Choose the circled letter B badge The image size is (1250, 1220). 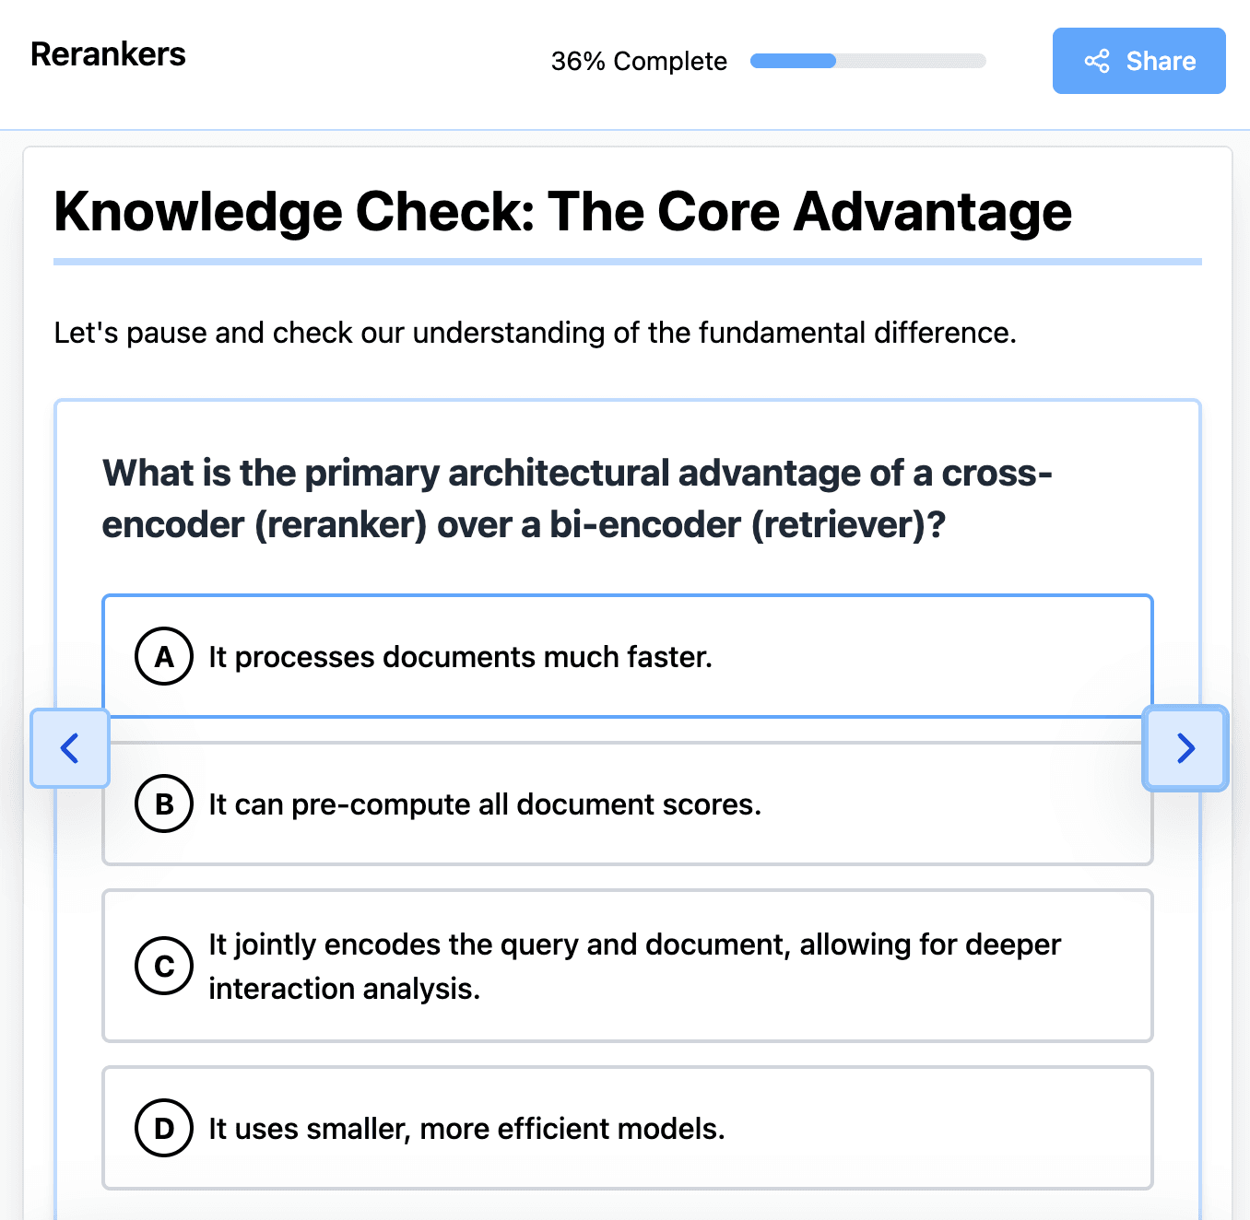[164, 804]
